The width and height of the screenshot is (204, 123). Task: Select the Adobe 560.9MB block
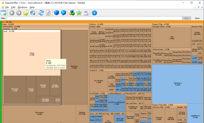click(x=197, y=33)
